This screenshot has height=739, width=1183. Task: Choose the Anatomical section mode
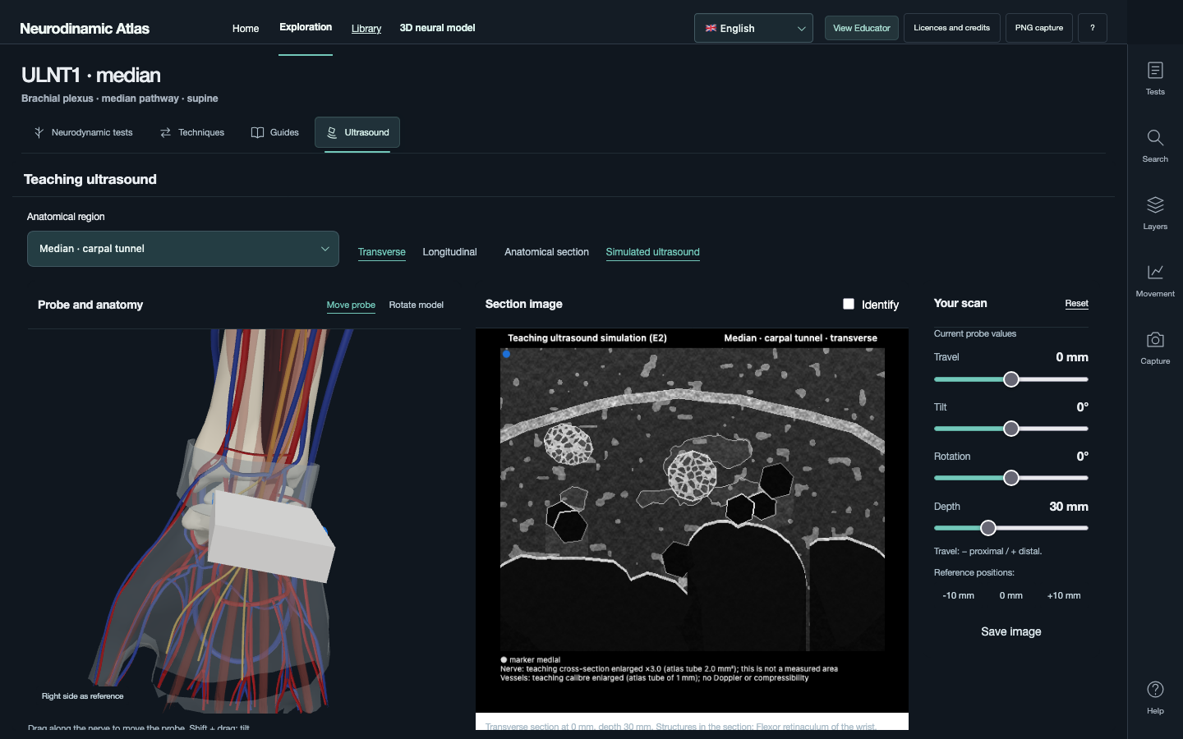[546, 252]
